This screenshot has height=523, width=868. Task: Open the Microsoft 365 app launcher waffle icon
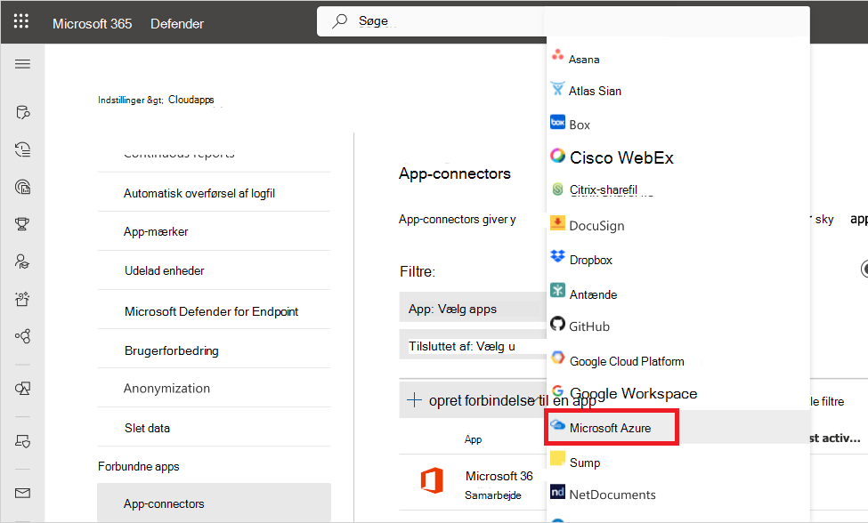point(20,21)
